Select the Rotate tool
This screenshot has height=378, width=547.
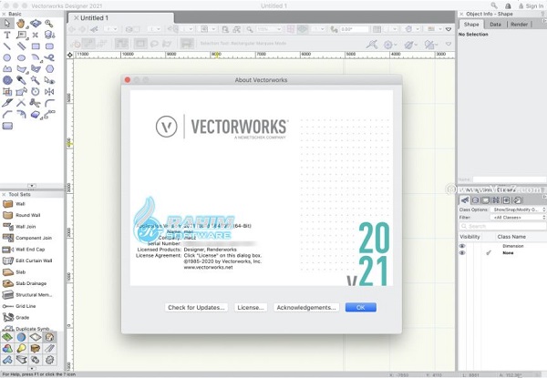point(36,92)
